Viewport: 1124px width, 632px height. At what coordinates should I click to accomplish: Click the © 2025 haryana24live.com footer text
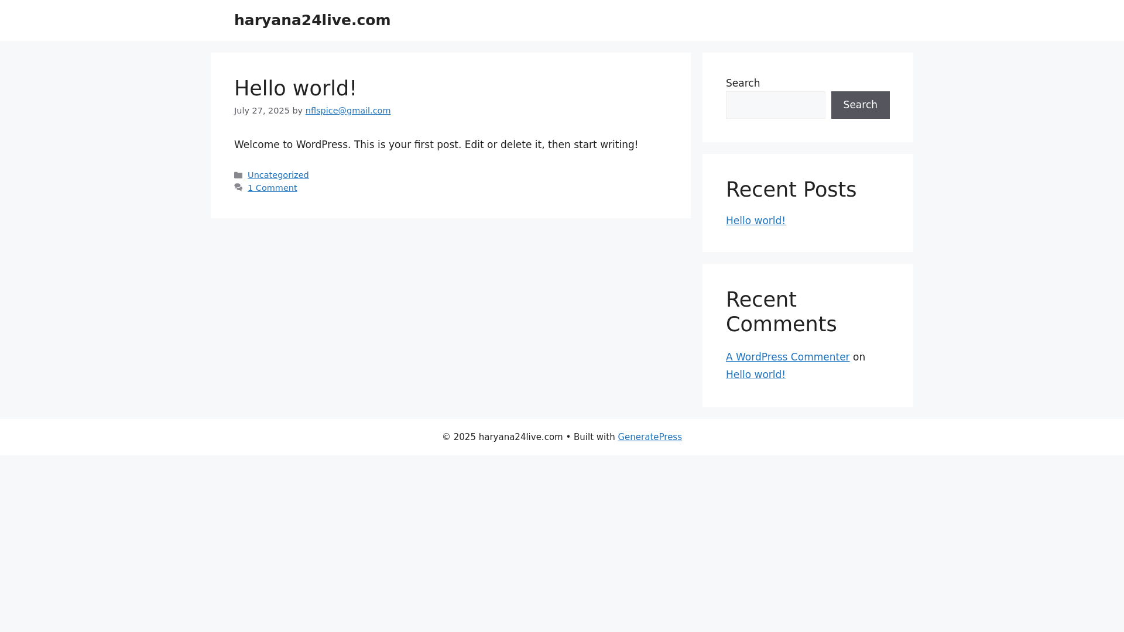[502, 437]
